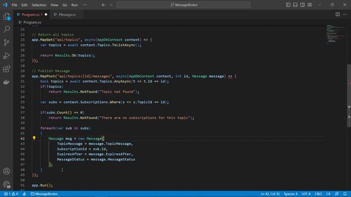Change end of line sequence CRLF
351x197 pixels.
[318, 194]
